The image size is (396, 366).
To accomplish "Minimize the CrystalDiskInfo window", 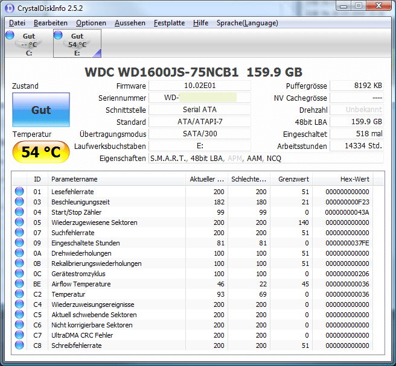I will 343,6.
